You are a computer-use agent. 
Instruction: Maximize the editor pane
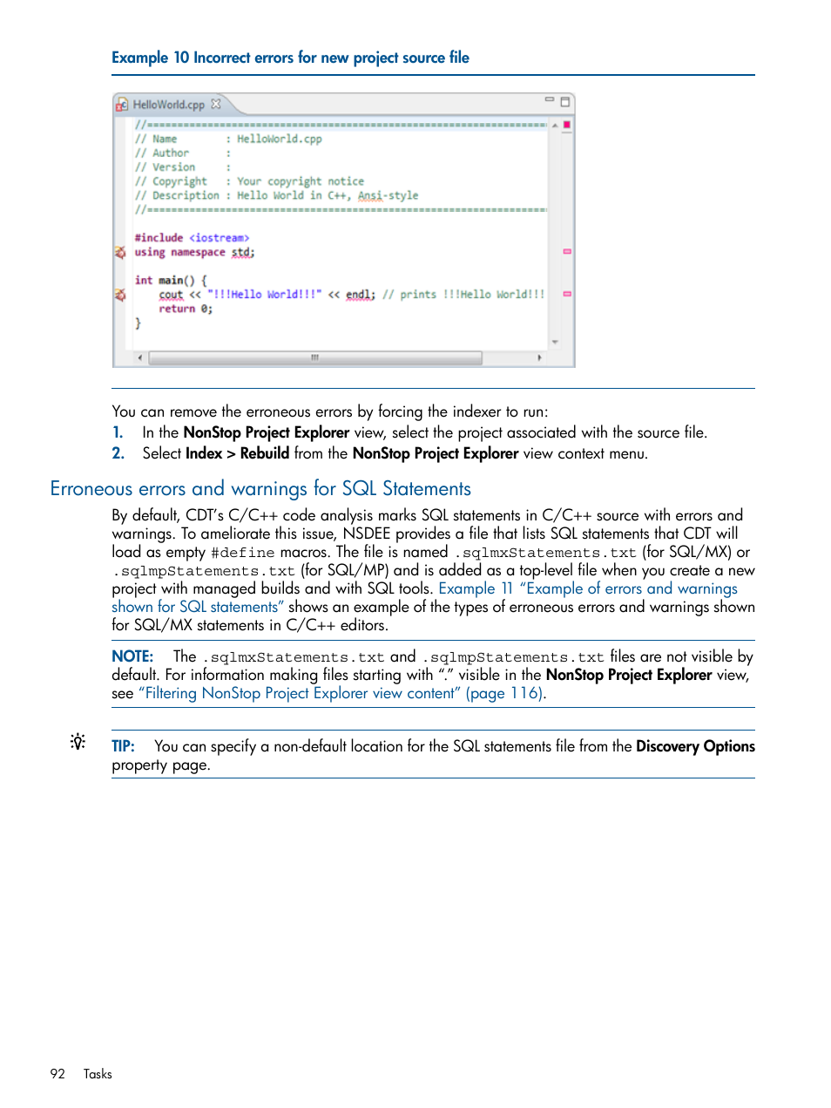(x=564, y=101)
